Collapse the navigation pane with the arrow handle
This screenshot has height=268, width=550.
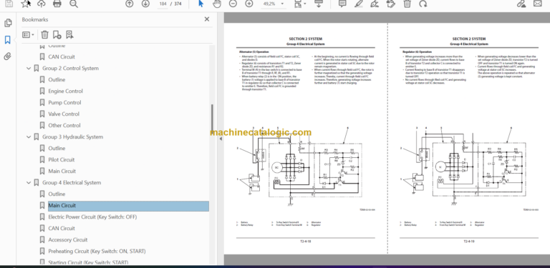click(221, 139)
